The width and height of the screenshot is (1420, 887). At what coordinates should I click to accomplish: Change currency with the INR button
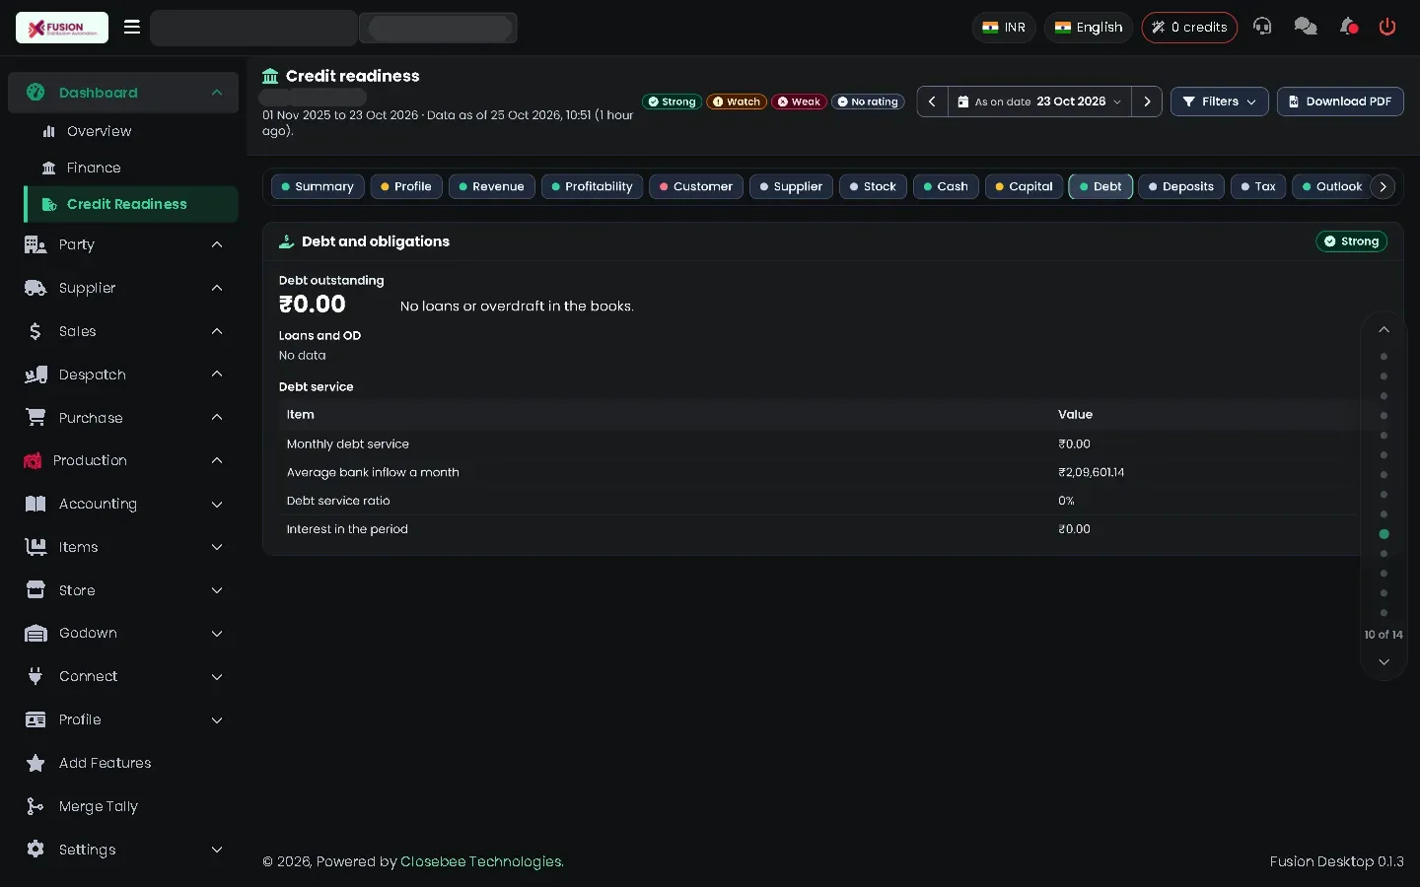click(1004, 28)
